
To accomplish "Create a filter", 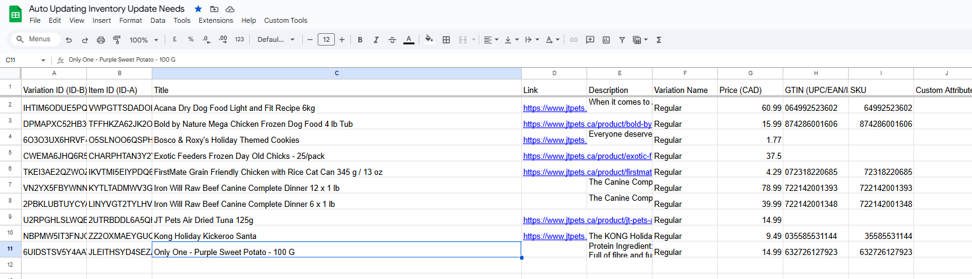I will tap(622, 39).
